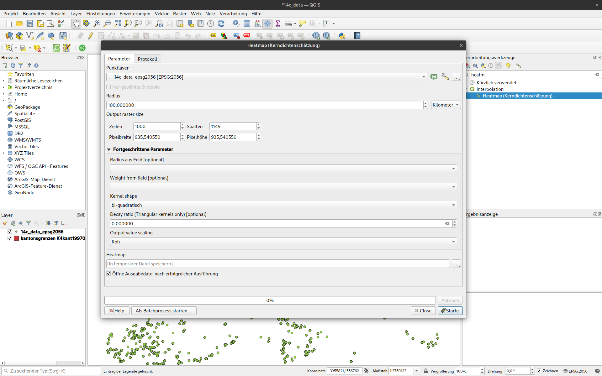The width and height of the screenshot is (602, 376).
Task: Open the Erweiterungen menu
Action: point(135,14)
